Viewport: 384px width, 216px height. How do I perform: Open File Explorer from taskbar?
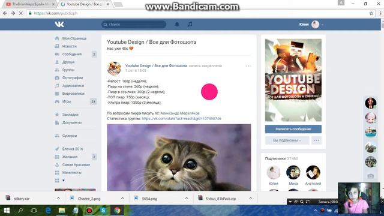click(x=62, y=211)
